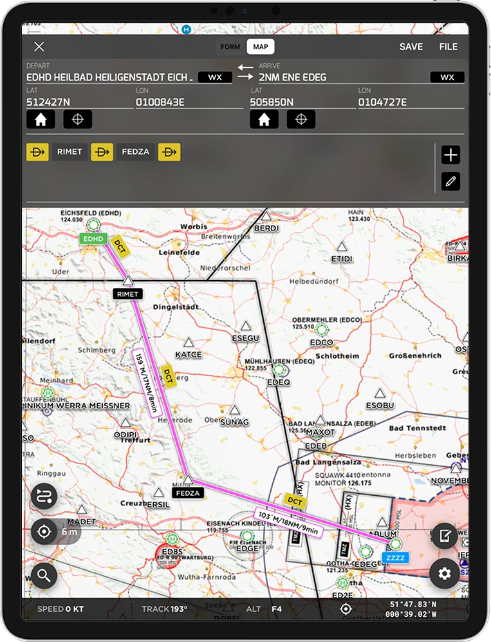Select FEDZA waypoint chip

pyautogui.click(x=135, y=152)
